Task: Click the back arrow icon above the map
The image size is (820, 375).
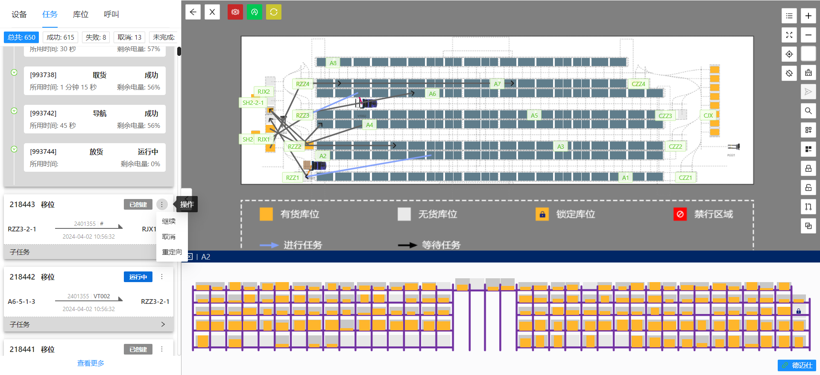Action: 193,12
